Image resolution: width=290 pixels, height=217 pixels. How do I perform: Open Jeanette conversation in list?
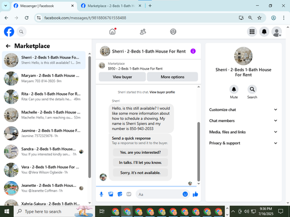click(x=43, y=188)
